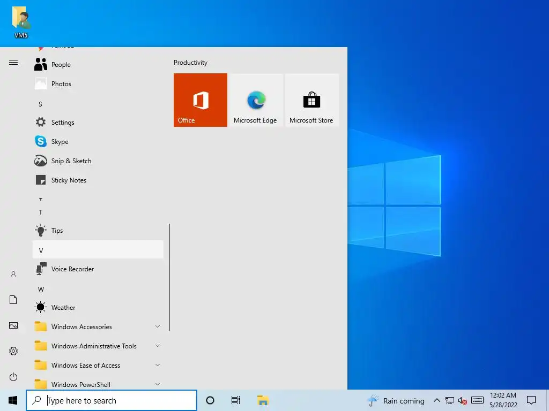Open the Photos app
This screenshot has width=549, height=411.
click(98, 84)
